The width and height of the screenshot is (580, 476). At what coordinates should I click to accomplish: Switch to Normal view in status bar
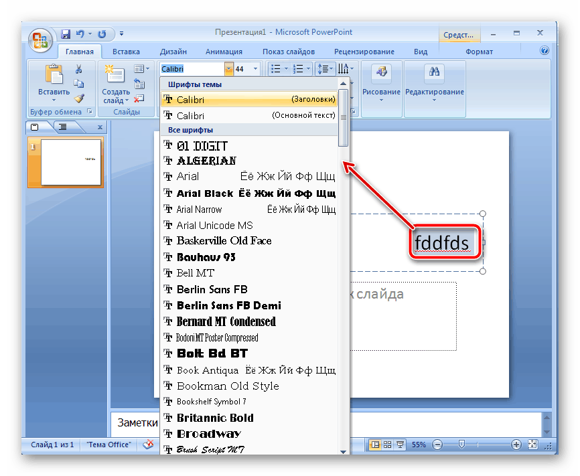[375, 445]
